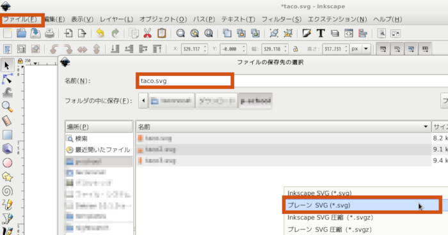Open the フィルター(S) menu
The image size is (448, 235).
point(282,19)
